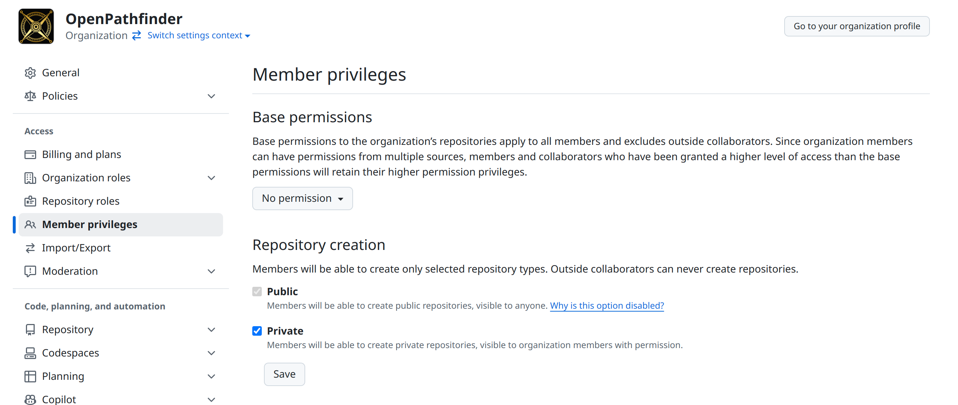
Task: Click the Organization roles building icon
Action: point(30,178)
